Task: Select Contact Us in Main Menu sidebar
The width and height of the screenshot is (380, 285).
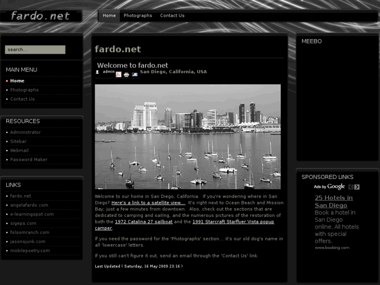Action: (x=22, y=99)
